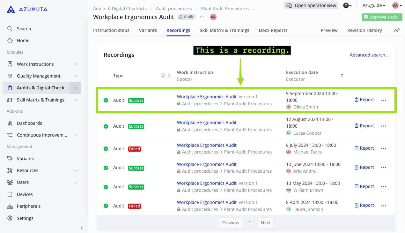Open the Skill Matrix & Trainings tab

pyautogui.click(x=224, y=30)
